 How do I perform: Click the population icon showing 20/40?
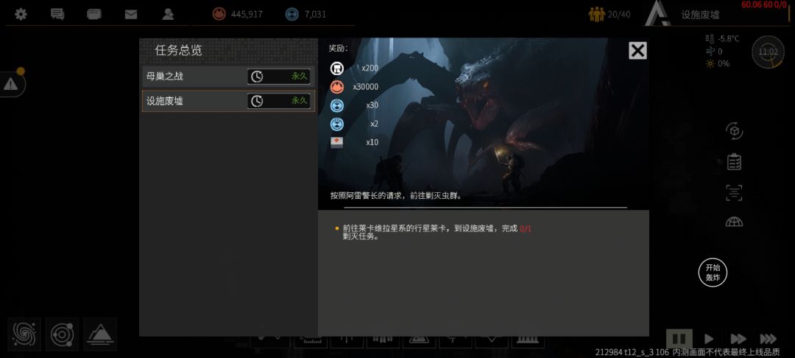pos(597,14)
